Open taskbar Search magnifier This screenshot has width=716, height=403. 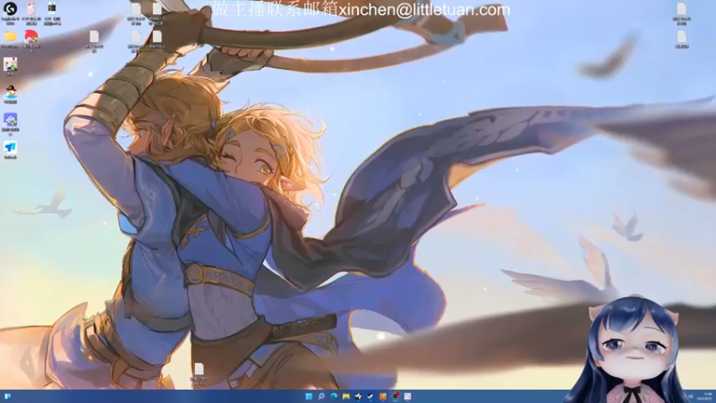click(x=321, y=396)
